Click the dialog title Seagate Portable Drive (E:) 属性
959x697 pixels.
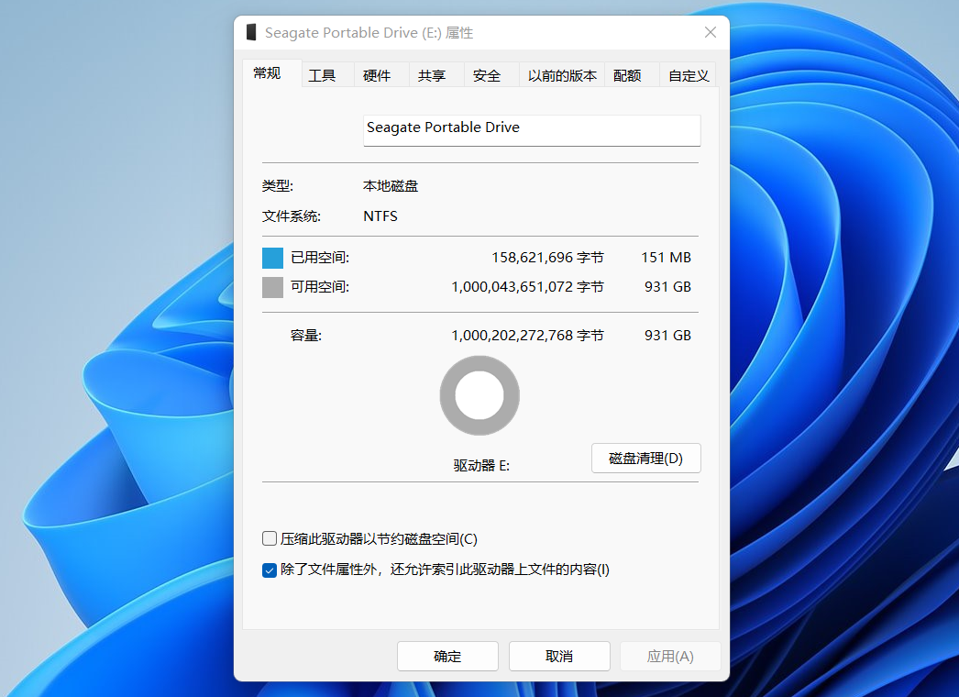pos(369,32)
